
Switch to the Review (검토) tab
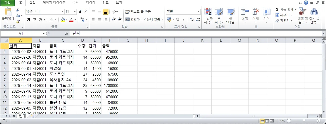pyautogui.click(x=105, y=3)
